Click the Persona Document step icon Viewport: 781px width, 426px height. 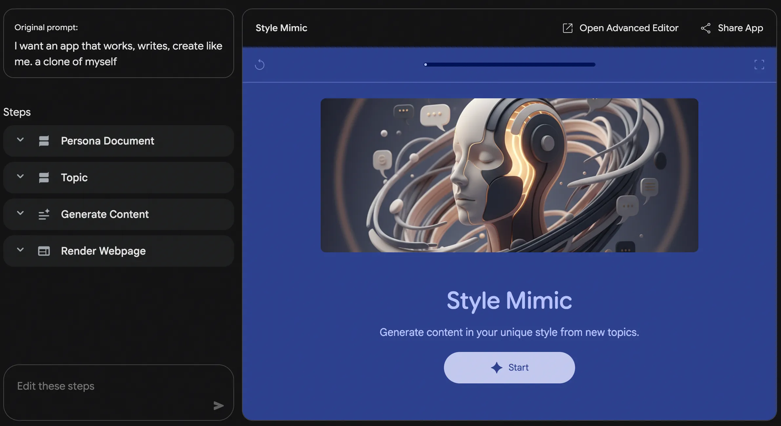coord(44,141)
